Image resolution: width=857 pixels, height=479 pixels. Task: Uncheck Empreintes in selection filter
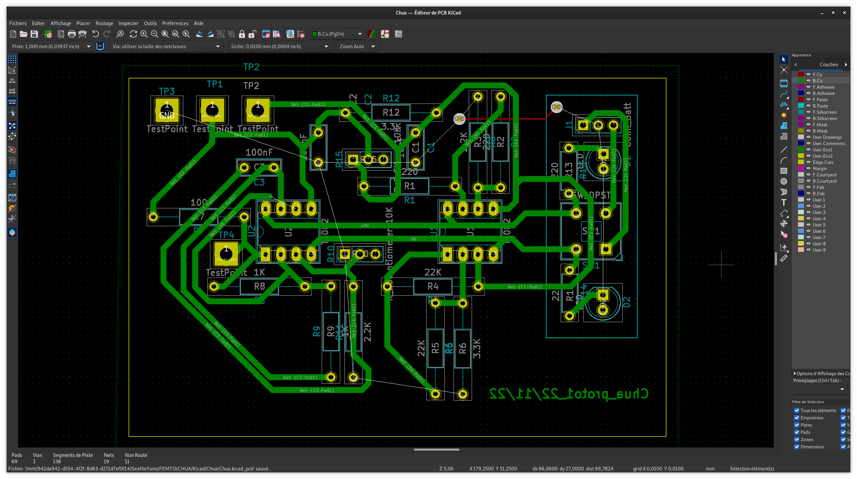[x=797, y=418]
